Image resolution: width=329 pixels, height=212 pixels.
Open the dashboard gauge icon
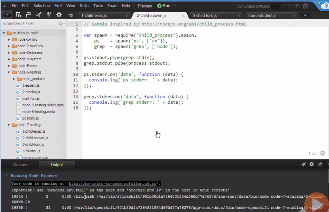coord(296,6)
